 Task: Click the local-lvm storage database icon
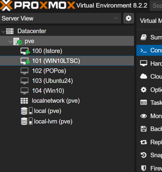coord(24,121)
